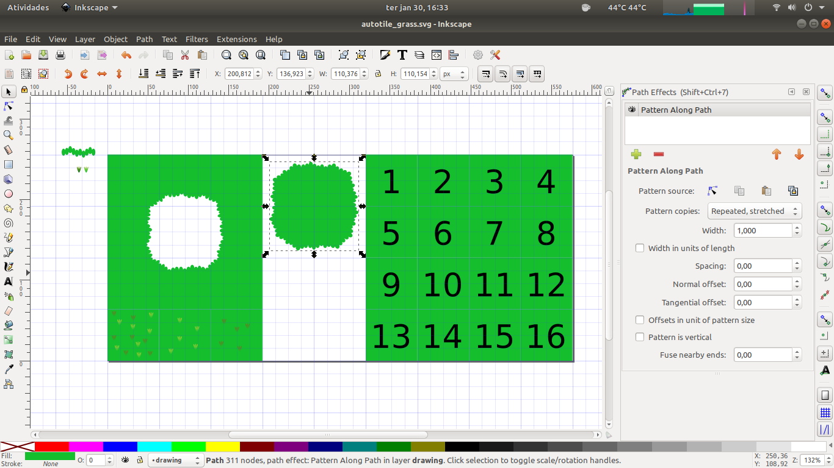Open the Extensions menu
The width and height of the screenshot is (834, 468).
[x=237, y=39]
